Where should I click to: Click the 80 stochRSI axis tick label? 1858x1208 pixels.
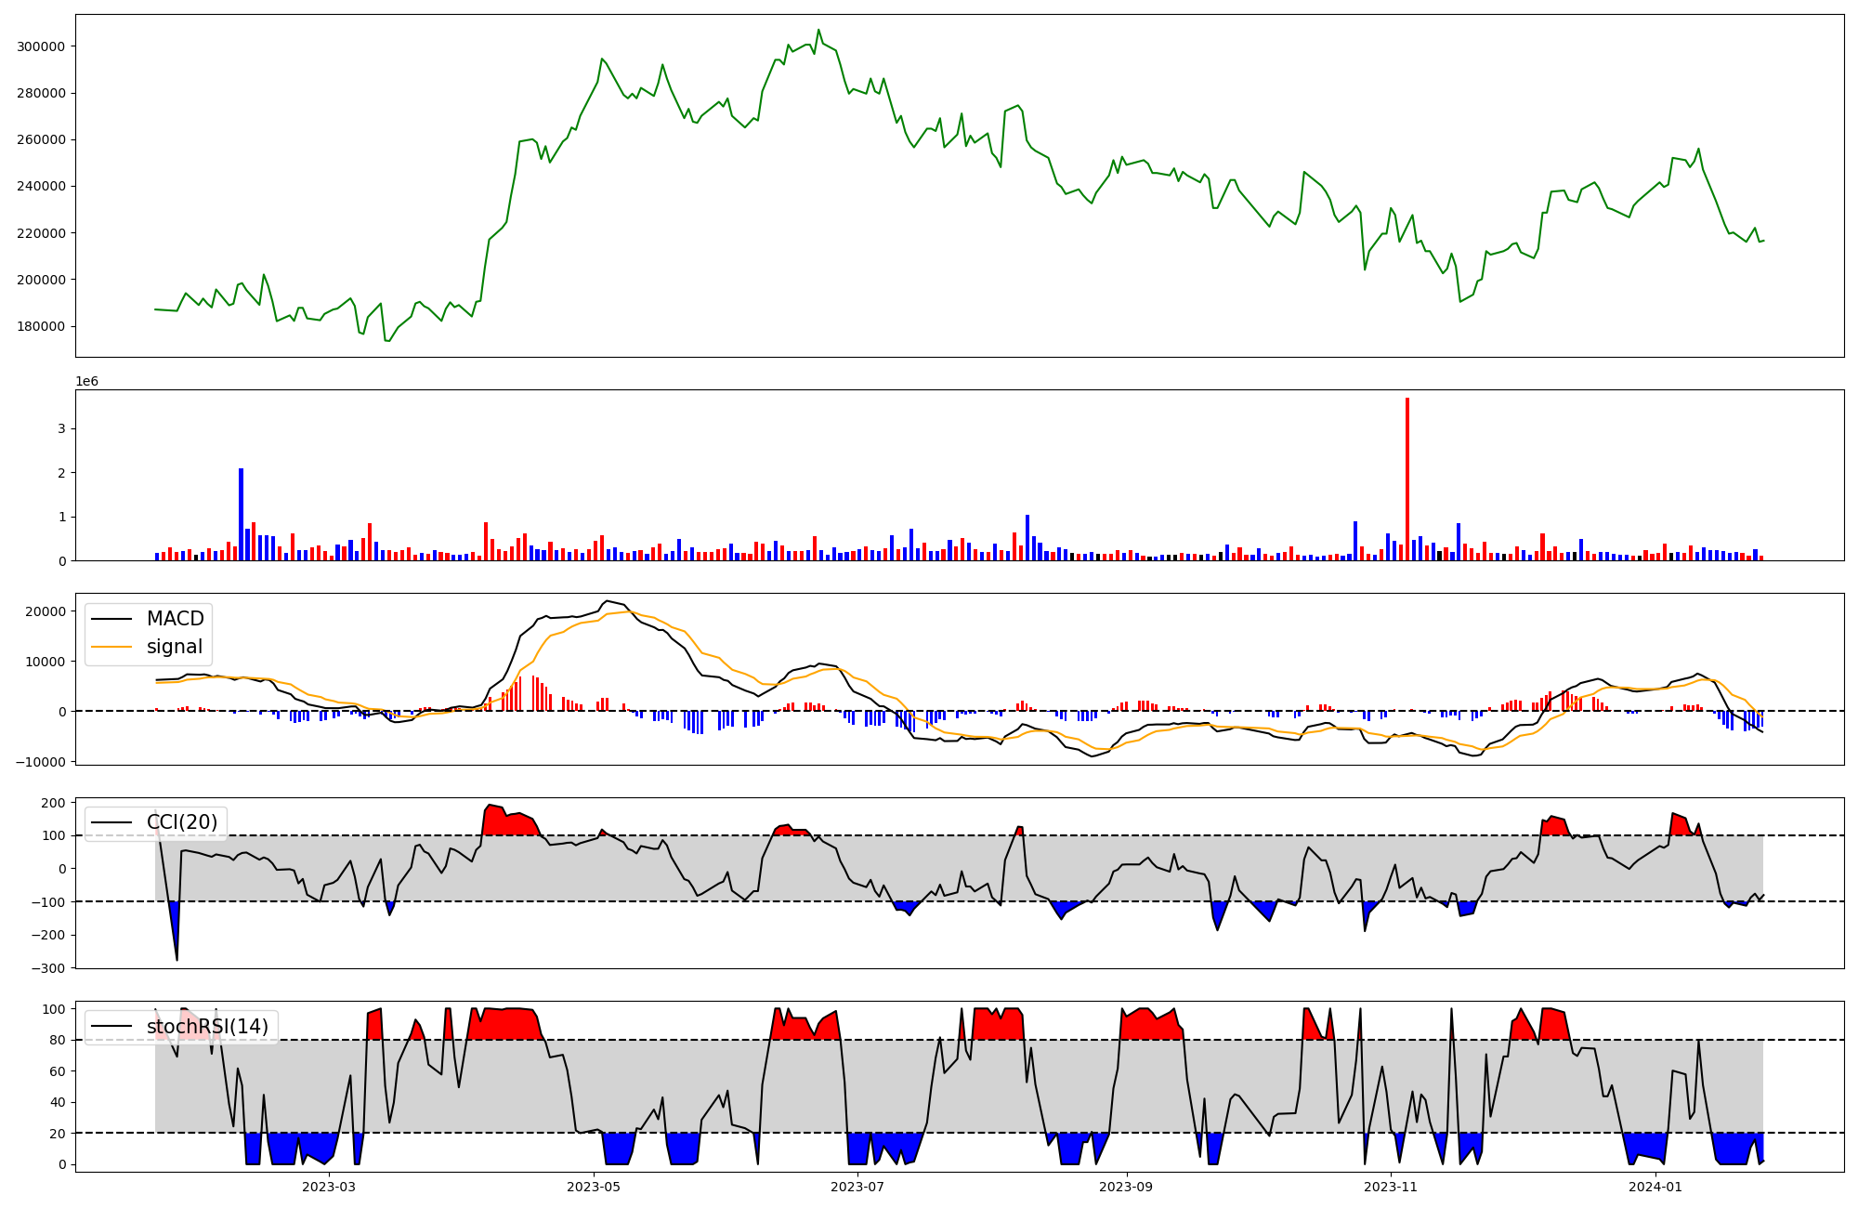point(58,1041)
